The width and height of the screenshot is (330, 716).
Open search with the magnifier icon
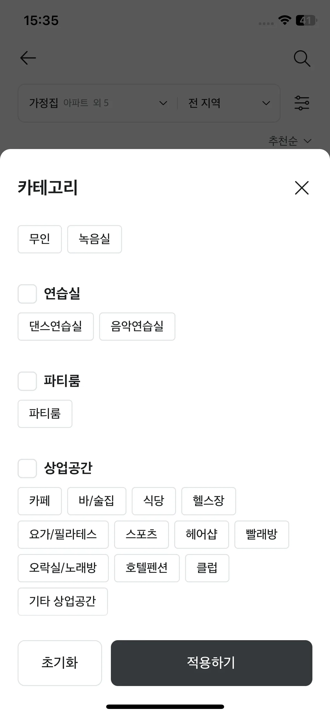(302, 58)
